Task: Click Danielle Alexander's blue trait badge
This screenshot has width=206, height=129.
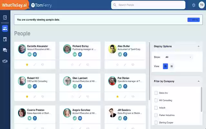Action: pos(35,55)
